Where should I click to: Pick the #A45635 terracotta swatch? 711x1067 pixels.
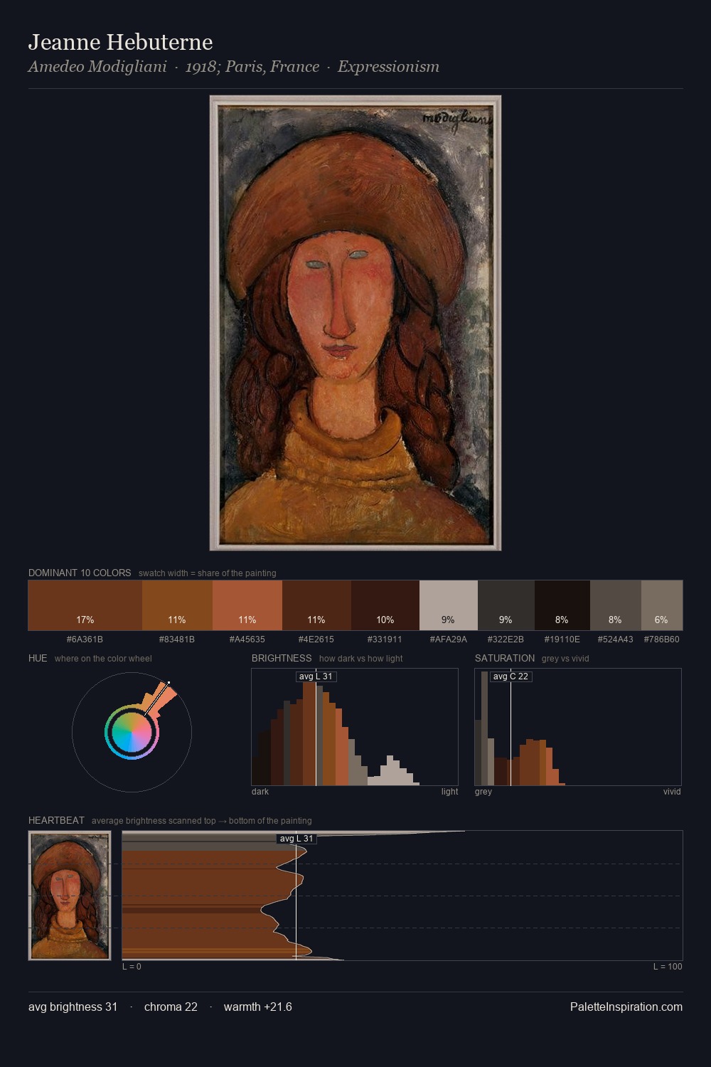(x=247, y=605)
